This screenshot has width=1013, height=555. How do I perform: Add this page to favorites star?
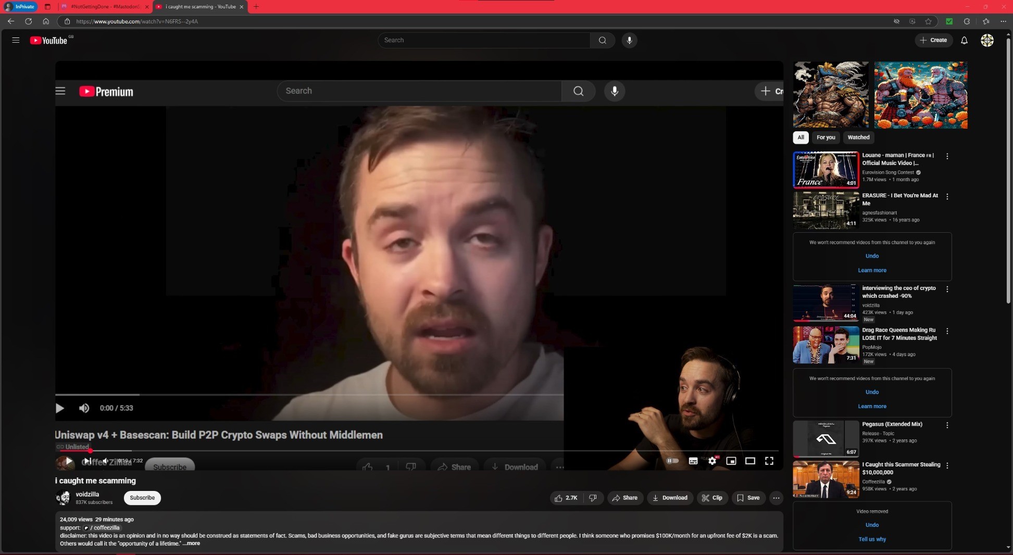pos(928,21)
